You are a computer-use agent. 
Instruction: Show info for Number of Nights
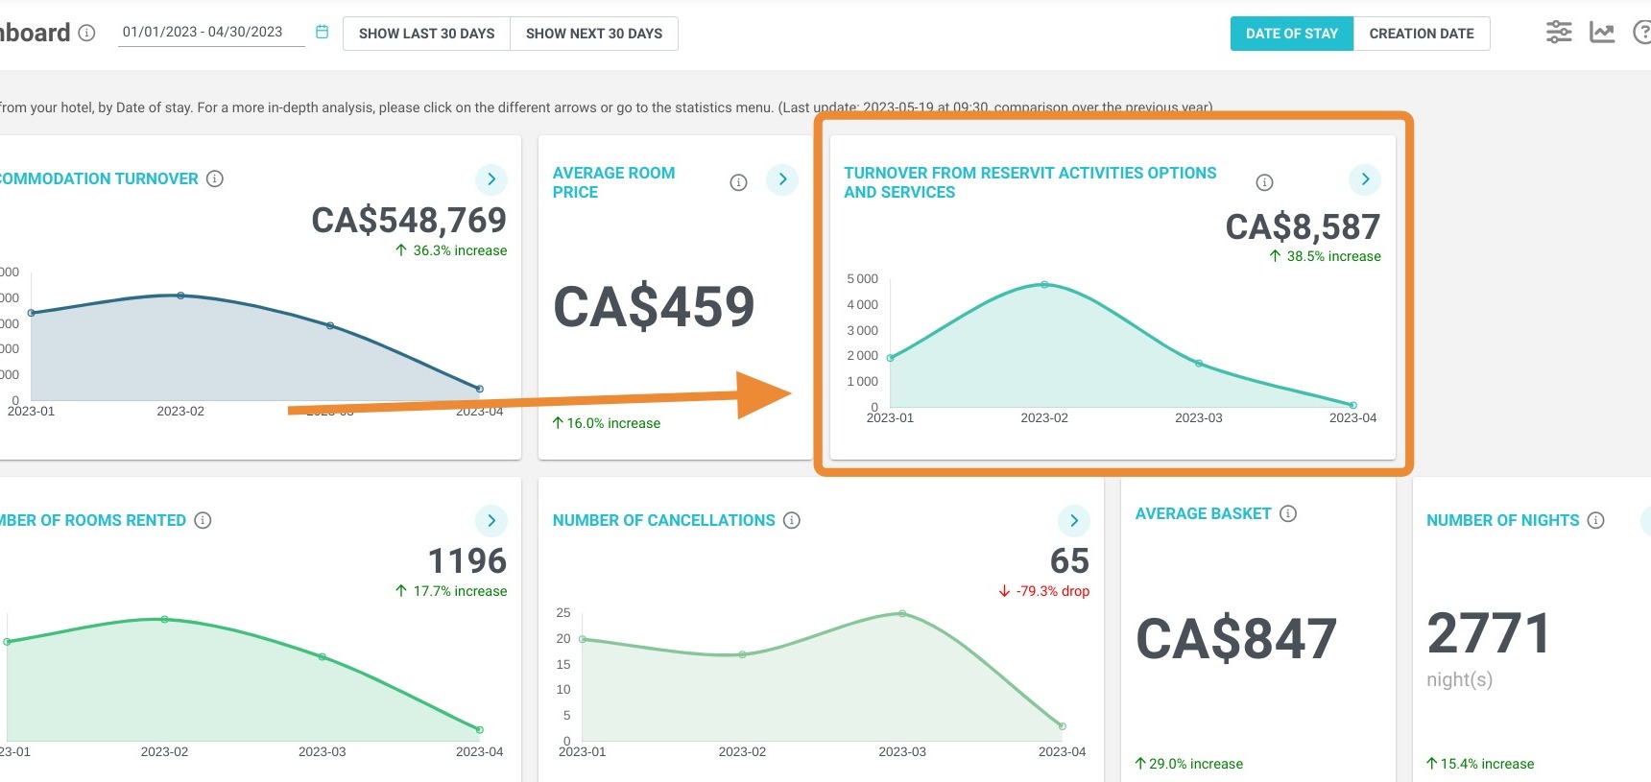click(1595, 520)
